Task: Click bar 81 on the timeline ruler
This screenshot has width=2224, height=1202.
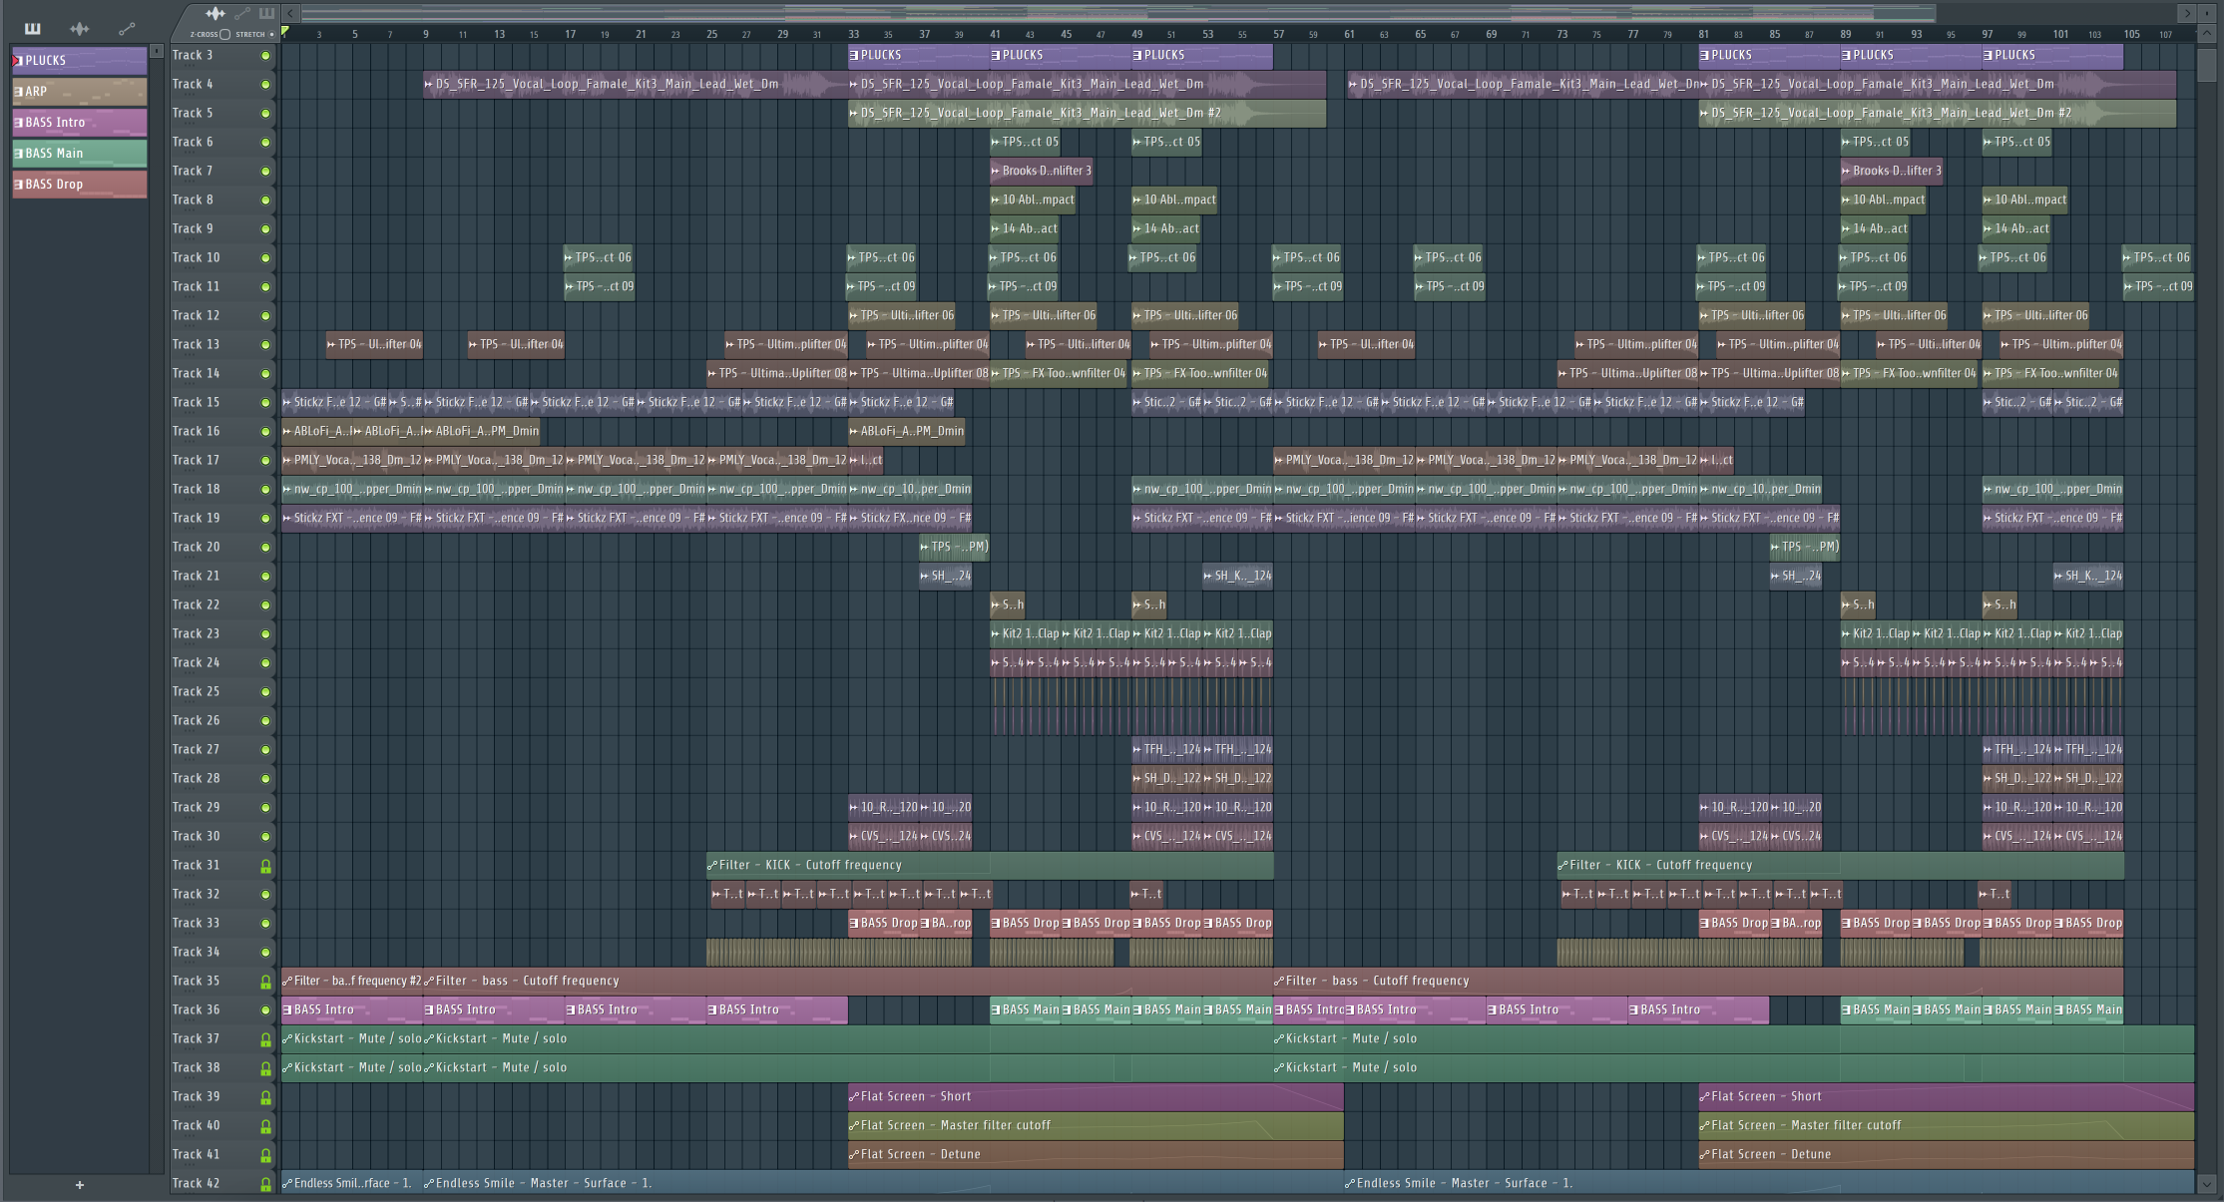Action: [x=1704, y=34]
